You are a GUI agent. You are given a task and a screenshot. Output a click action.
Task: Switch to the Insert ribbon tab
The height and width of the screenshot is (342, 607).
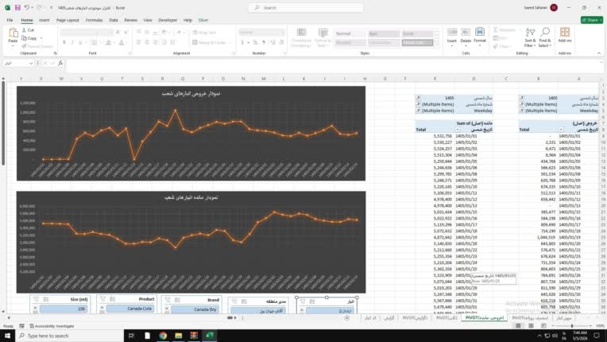point(44,20)
